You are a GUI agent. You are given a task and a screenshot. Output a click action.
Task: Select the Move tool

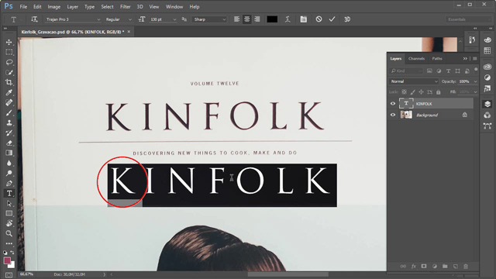click(x=9, y=42)
